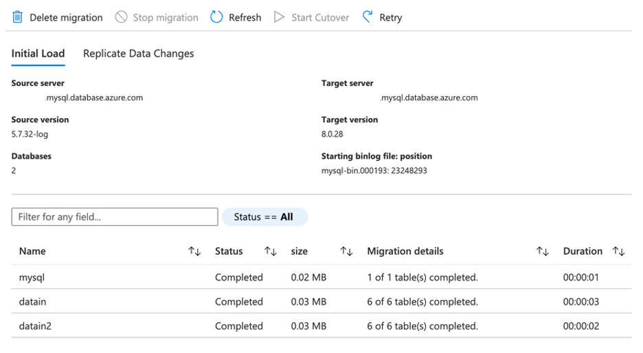This screenshot has height=353, width=643.
Task: Select the datain database row
Action: [32, 301]
